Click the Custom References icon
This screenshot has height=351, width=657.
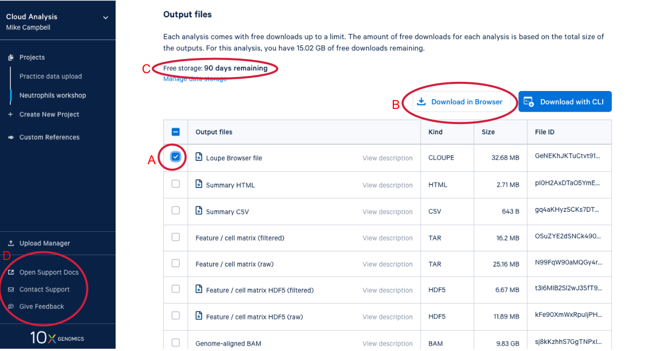10,138
